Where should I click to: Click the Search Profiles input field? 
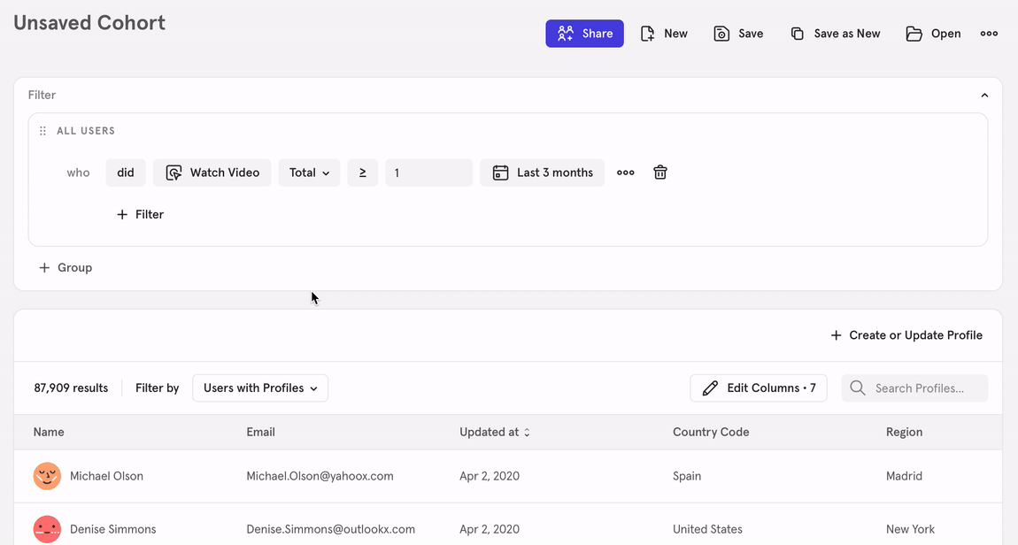(925, 388)
